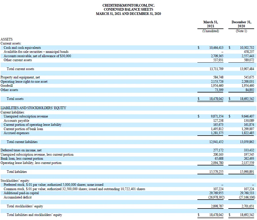Click other assets value 73,399
The width and height of the screenshot is (257, 220).
point(219,90)
